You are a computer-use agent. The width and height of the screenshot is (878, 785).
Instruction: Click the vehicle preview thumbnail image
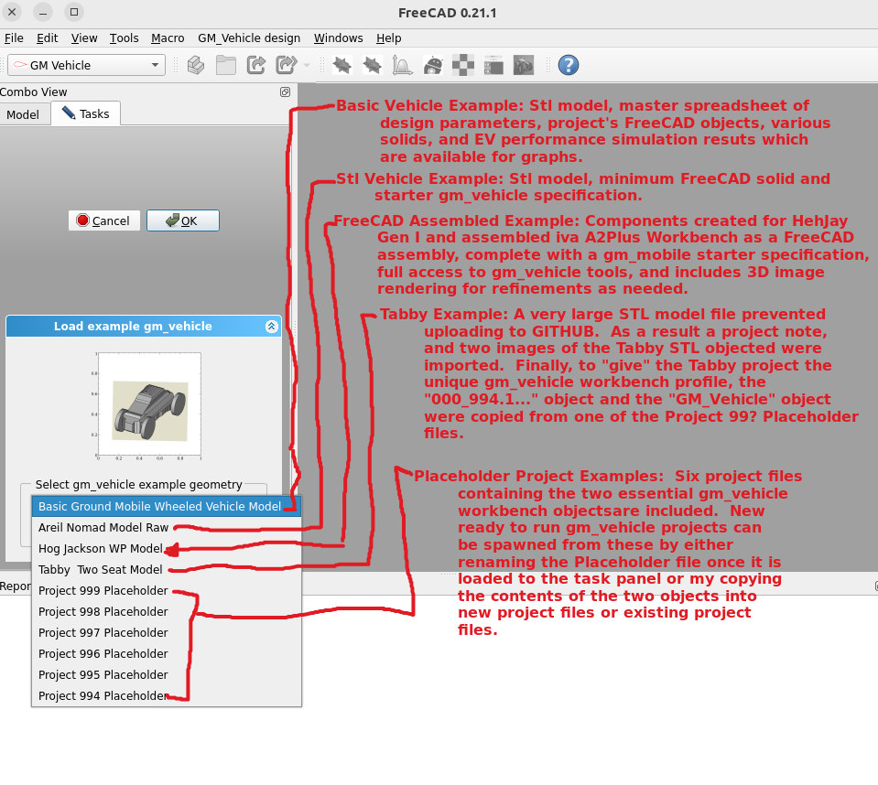(x=149, y=404)
